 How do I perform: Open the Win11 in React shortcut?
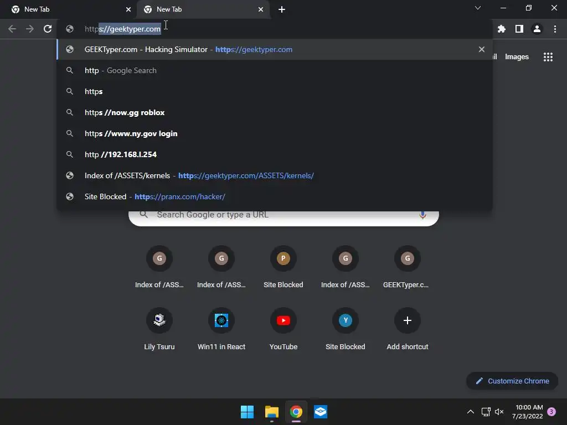pos(221,329)
